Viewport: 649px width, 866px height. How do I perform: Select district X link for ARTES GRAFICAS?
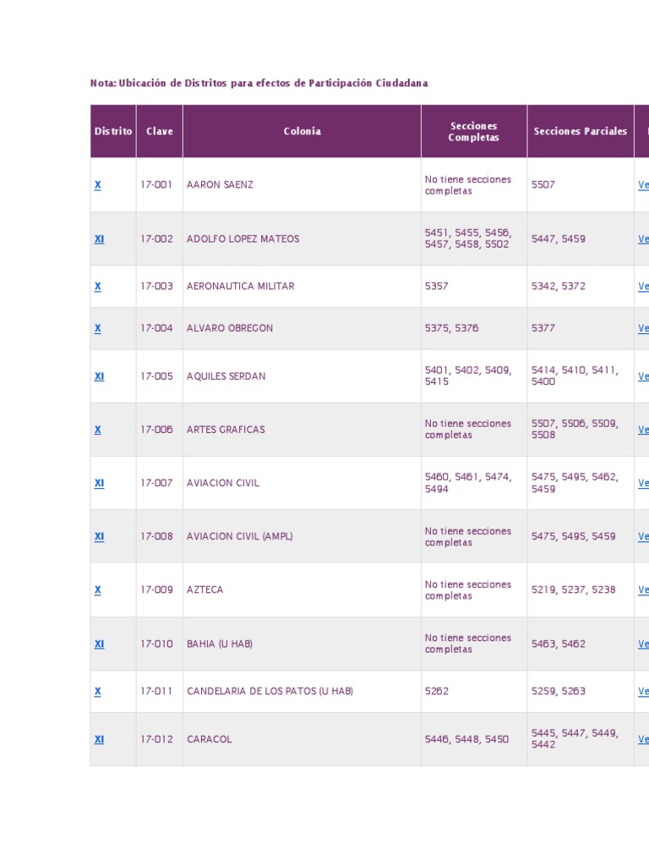point(98,430)
